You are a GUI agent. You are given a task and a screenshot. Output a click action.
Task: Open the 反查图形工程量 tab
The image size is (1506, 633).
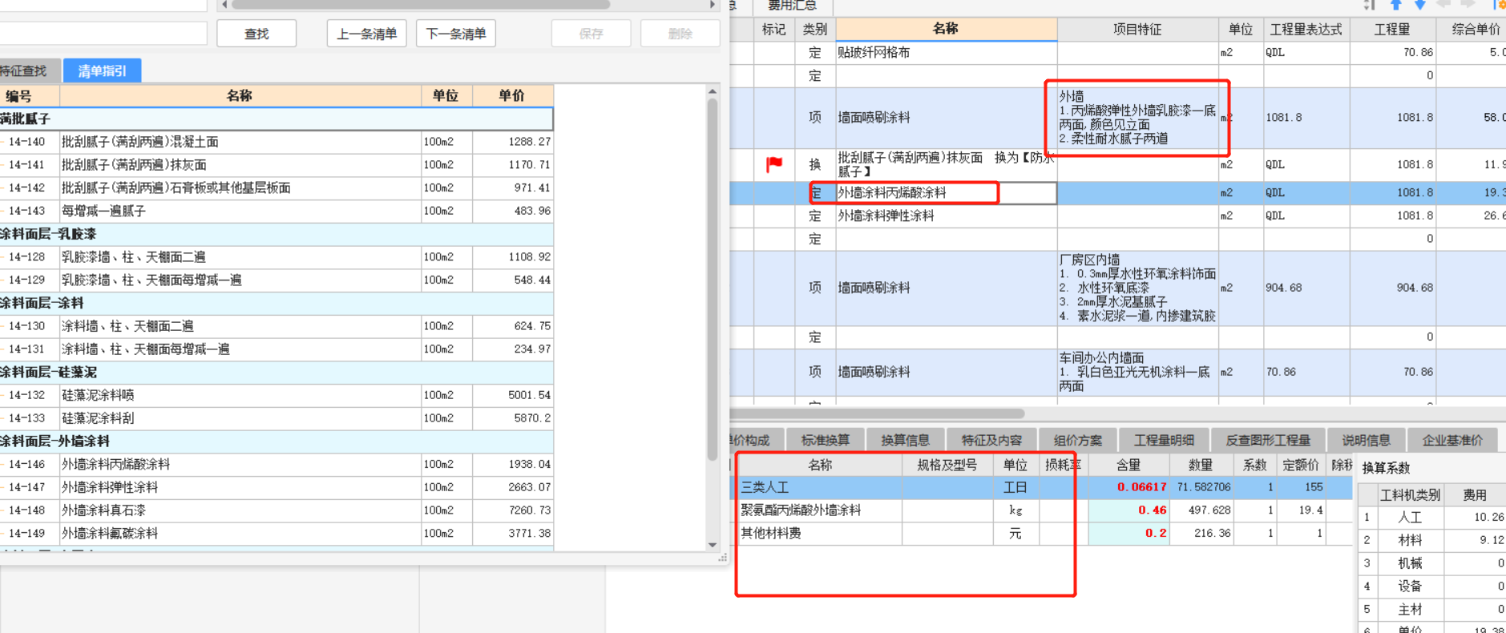(x=1268, y=440)
